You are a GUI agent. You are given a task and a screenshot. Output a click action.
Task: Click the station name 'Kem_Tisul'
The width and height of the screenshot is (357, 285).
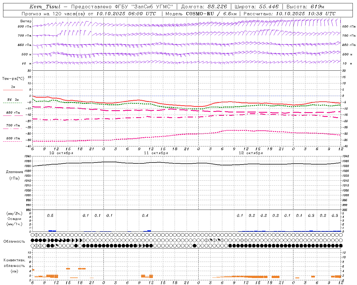(45, 7)
